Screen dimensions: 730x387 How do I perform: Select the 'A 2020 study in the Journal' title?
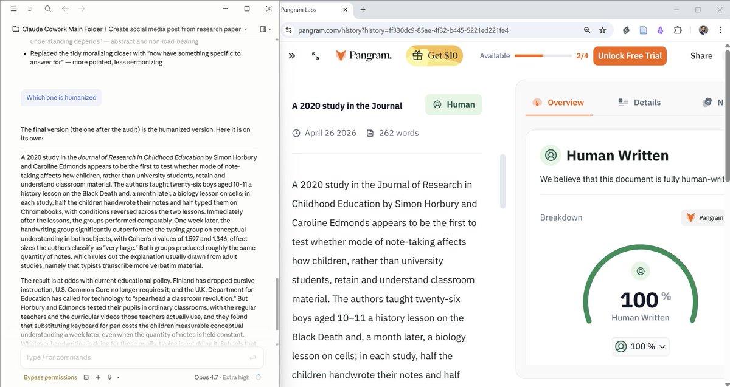[x=347, y=106]
